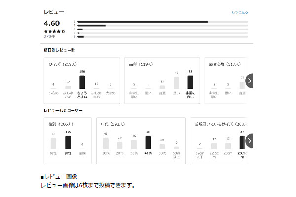Click the '非常に良い' quality bar showing 53
The width and height of the screenshot is (296, 197).
(x=190, y=82)
